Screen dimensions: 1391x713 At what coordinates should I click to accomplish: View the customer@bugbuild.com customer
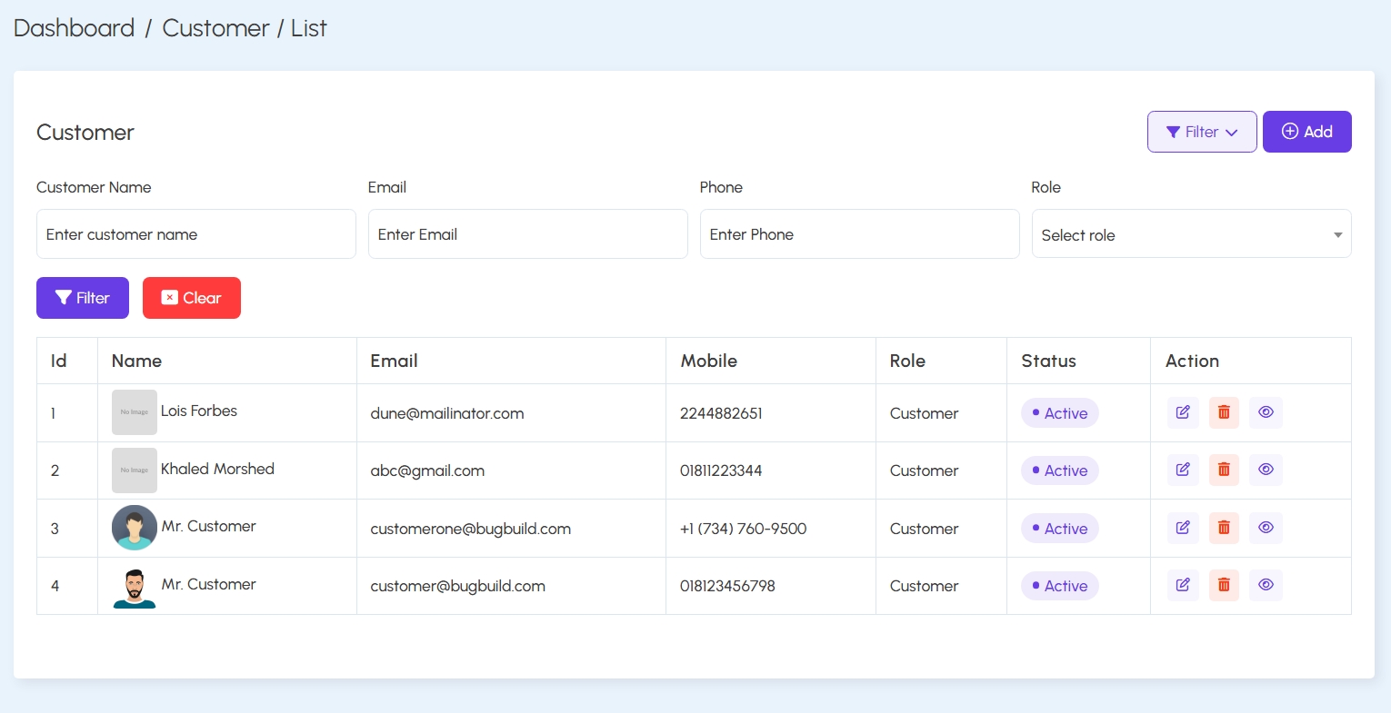click(1266, 585)
